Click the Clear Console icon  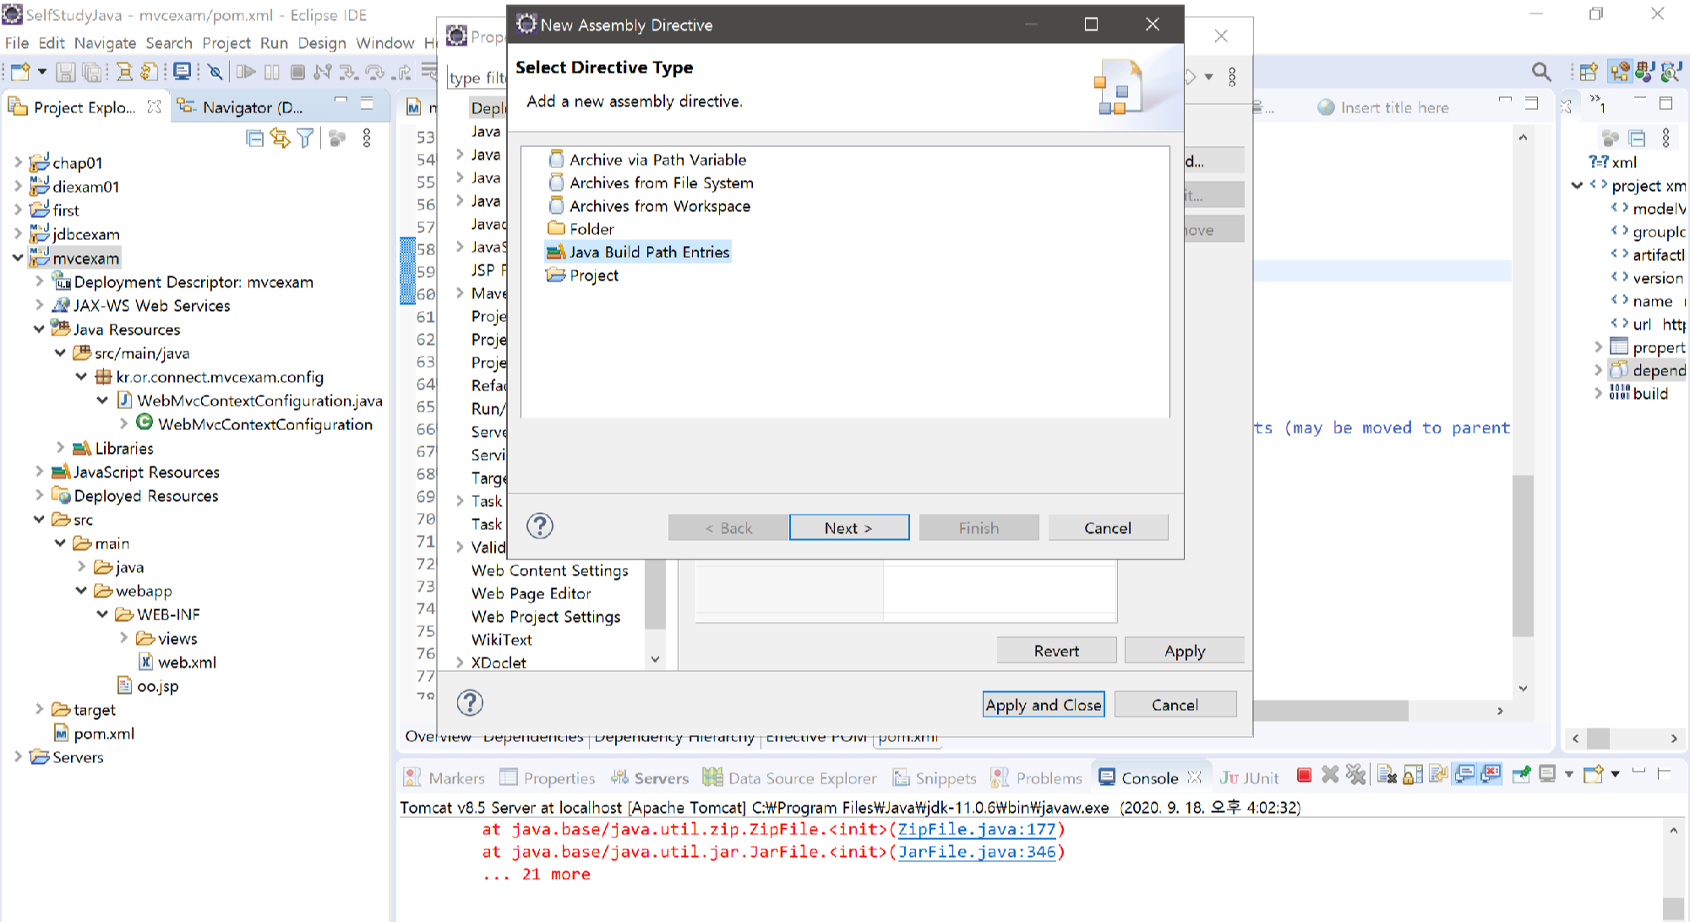pyautogui.click(x=1387, y=776)
